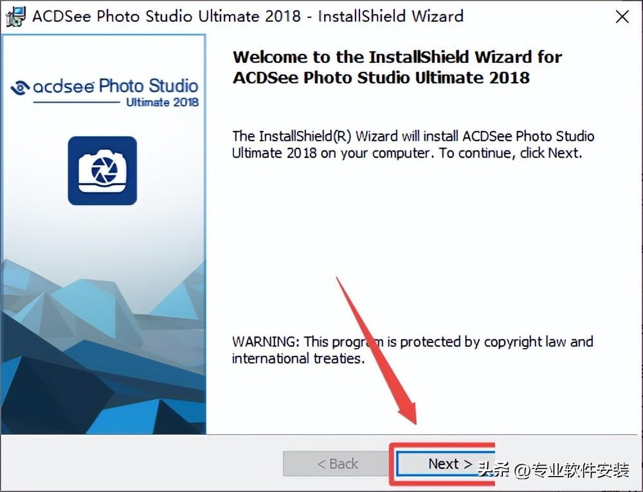This screenshot has height=492, width=643.
Task: Click the blue mountain artwork in banner
Action: [x=104, y=348]
